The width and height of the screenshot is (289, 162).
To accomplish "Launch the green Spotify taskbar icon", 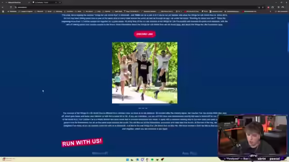I will click(x=152, y=160).
